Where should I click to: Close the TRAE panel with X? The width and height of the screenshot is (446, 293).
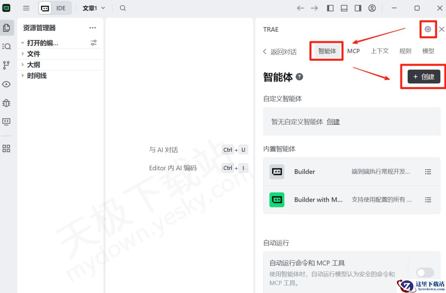[x=442, y=29]
